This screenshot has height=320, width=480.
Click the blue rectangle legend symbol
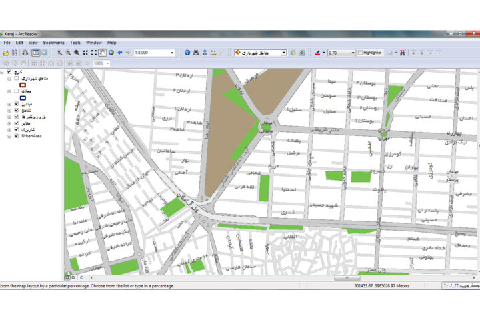pyautogui.click(x=23, y=98)
